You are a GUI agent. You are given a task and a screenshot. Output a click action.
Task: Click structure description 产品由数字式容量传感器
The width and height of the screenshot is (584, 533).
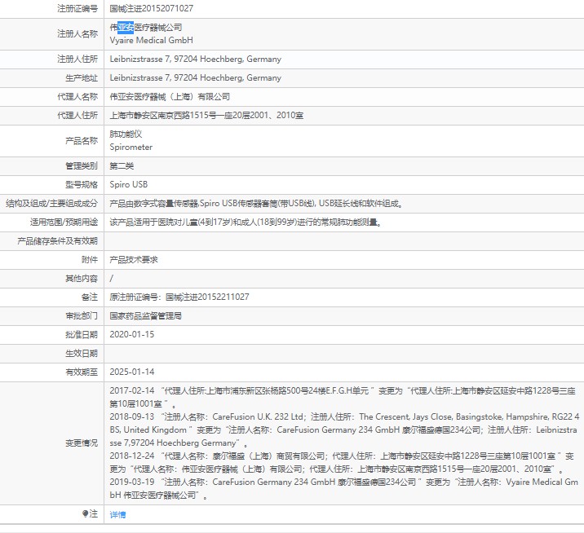point(256,204)
